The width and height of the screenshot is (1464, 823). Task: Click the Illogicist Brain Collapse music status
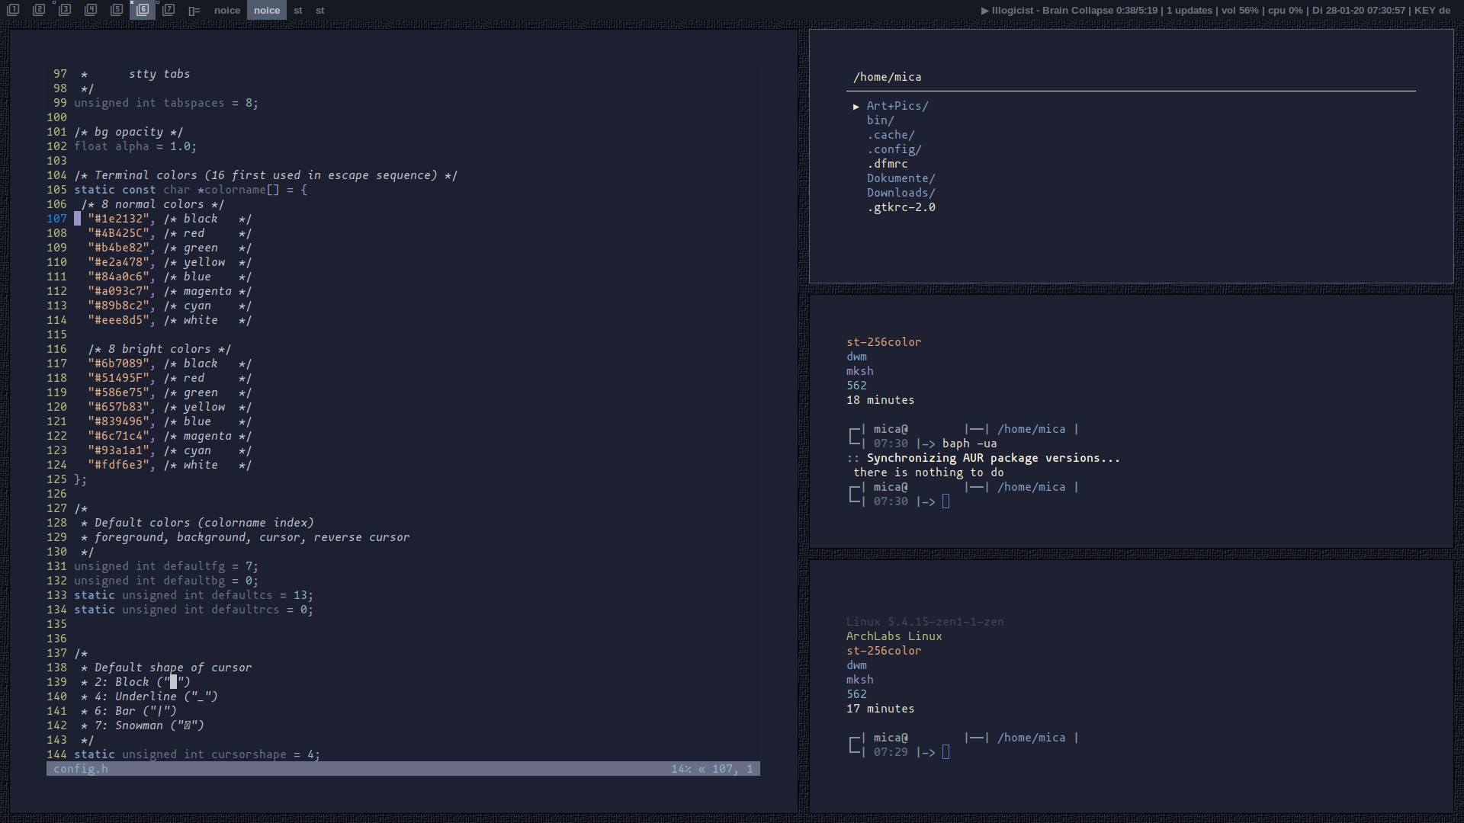1069,11
